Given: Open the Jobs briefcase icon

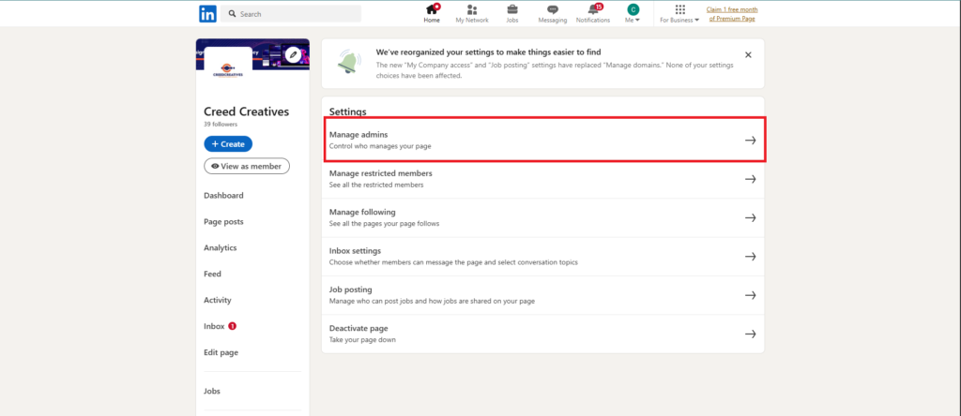Looking at the screenshot, I should (x=511, y=13).
